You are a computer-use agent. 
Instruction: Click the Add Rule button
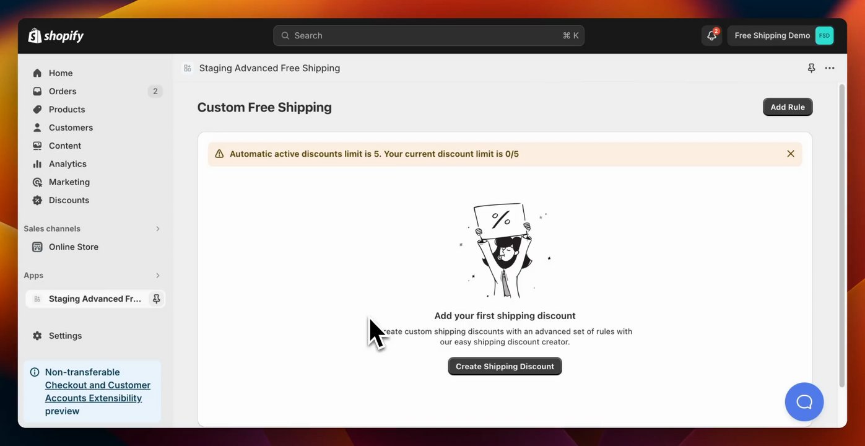coord(788,107)
